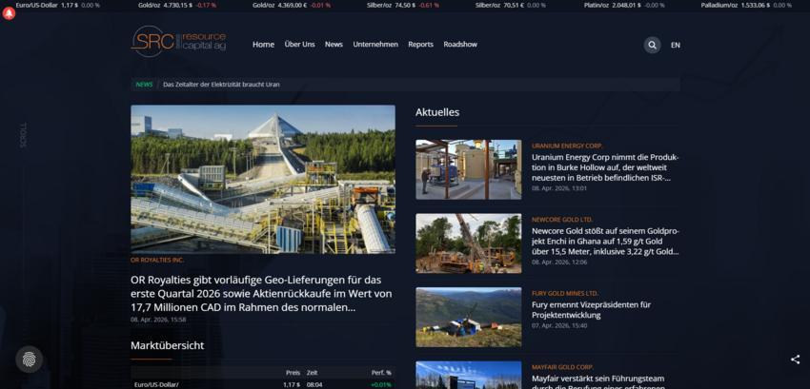Click the Uranium Energy Corp. company label
Image resolution: width=810 pixels, height=389 pixels.
[x=567, y=146]
